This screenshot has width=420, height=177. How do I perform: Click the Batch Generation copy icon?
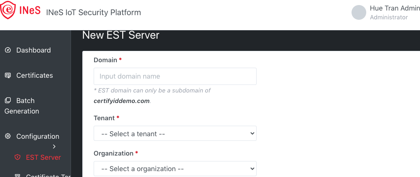8,101
